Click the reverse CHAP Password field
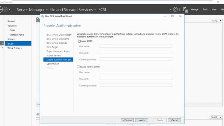The height and width of the screenshot is (126, 224). pyautogui.click(x=135, y=78)
